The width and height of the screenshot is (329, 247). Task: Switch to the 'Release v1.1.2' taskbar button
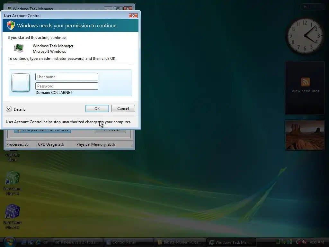[77, 242]
